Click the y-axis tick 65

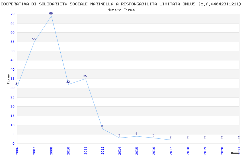(x=13, y=23)
